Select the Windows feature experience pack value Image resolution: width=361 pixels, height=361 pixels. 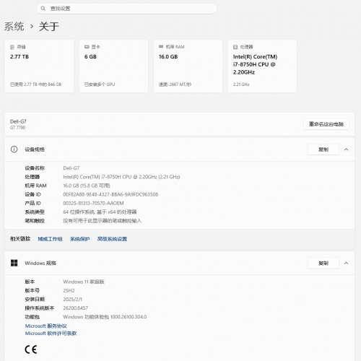[105, 317]
